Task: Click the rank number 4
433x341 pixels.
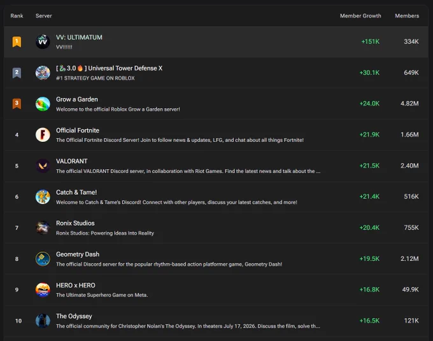Action: [x=17, y=135]
